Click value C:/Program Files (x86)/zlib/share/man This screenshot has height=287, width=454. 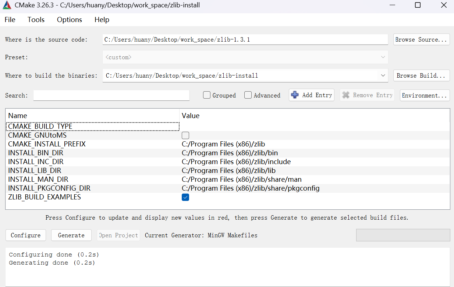pyautogui.click(x=242, y=179)
